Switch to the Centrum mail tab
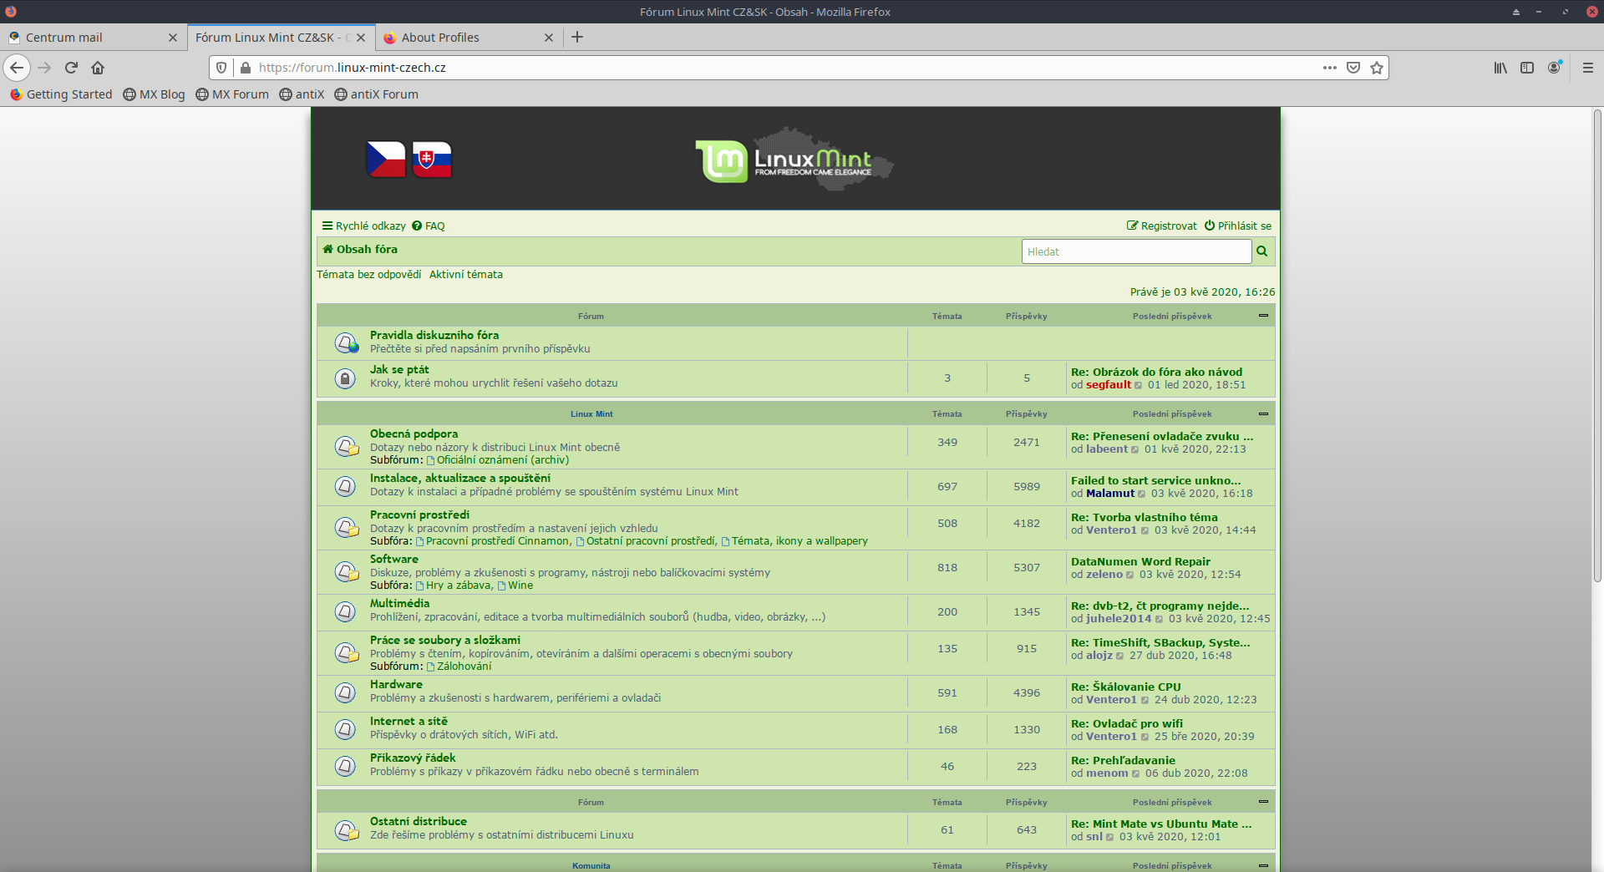 point(64,38)
